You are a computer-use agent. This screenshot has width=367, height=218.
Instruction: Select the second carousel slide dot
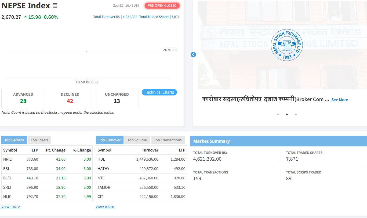[x=287, y=114]
